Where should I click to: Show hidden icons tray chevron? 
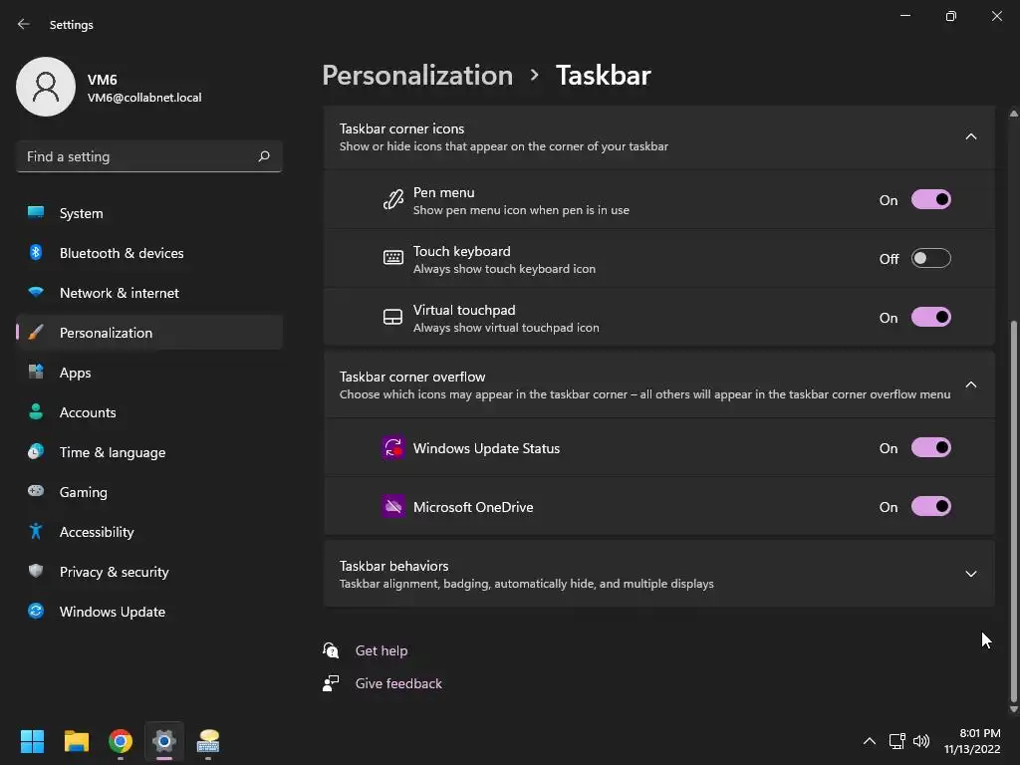tap(869, 741)
